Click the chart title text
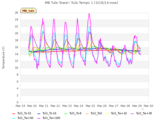Image resolution: width=164 pixels, height=123 pixels. pos(81,3)
